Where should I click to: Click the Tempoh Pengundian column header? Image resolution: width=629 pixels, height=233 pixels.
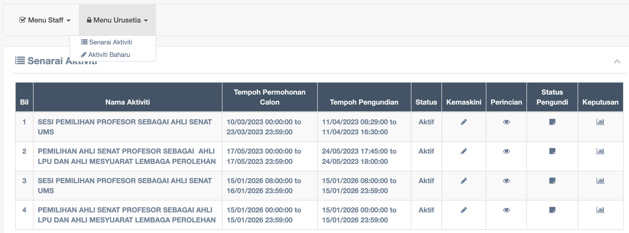(364, 102)
